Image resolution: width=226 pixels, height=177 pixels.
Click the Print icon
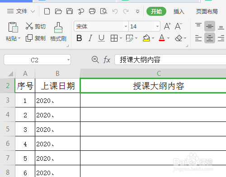[92, 11]
